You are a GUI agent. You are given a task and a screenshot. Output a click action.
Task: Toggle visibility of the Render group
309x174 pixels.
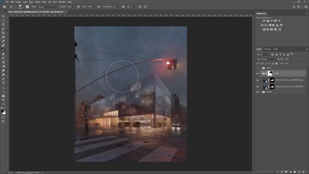(257, 92)
